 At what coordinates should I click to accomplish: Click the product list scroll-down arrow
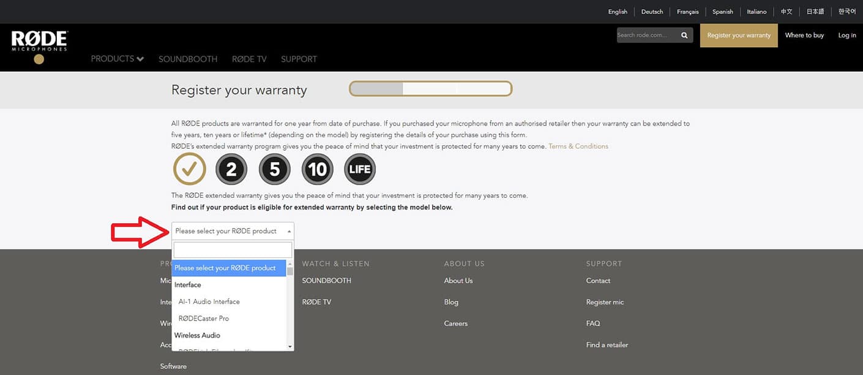pos(290,346)
